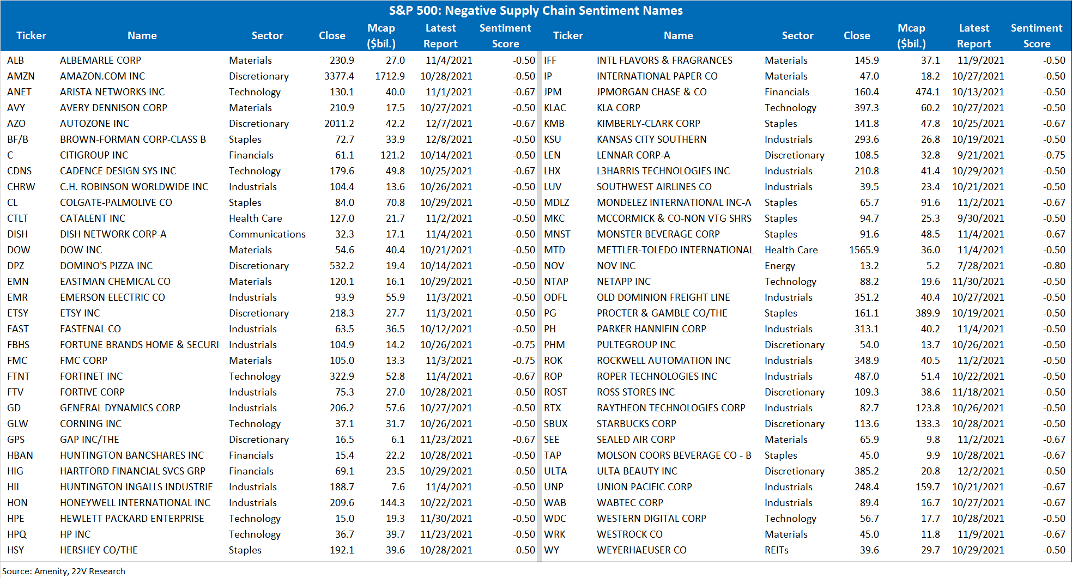Select HARTFORD FINANCIAL SVCS GRP cell
The height and width of the screenshot is (578, 1072).
coord(132,471)
